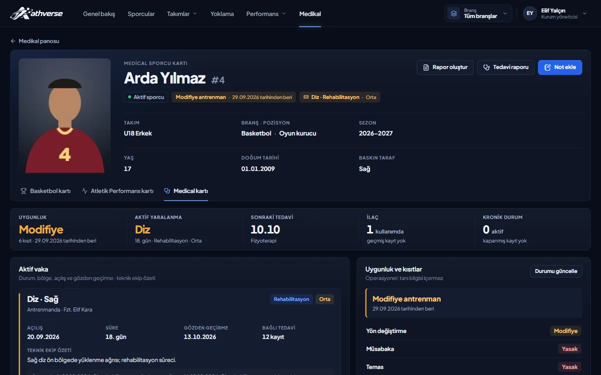Image resolution: width=601 pixels, height=375 pixels.
Task: Switch to Atletik Performans kartı tab
Action: pos(117,191)
